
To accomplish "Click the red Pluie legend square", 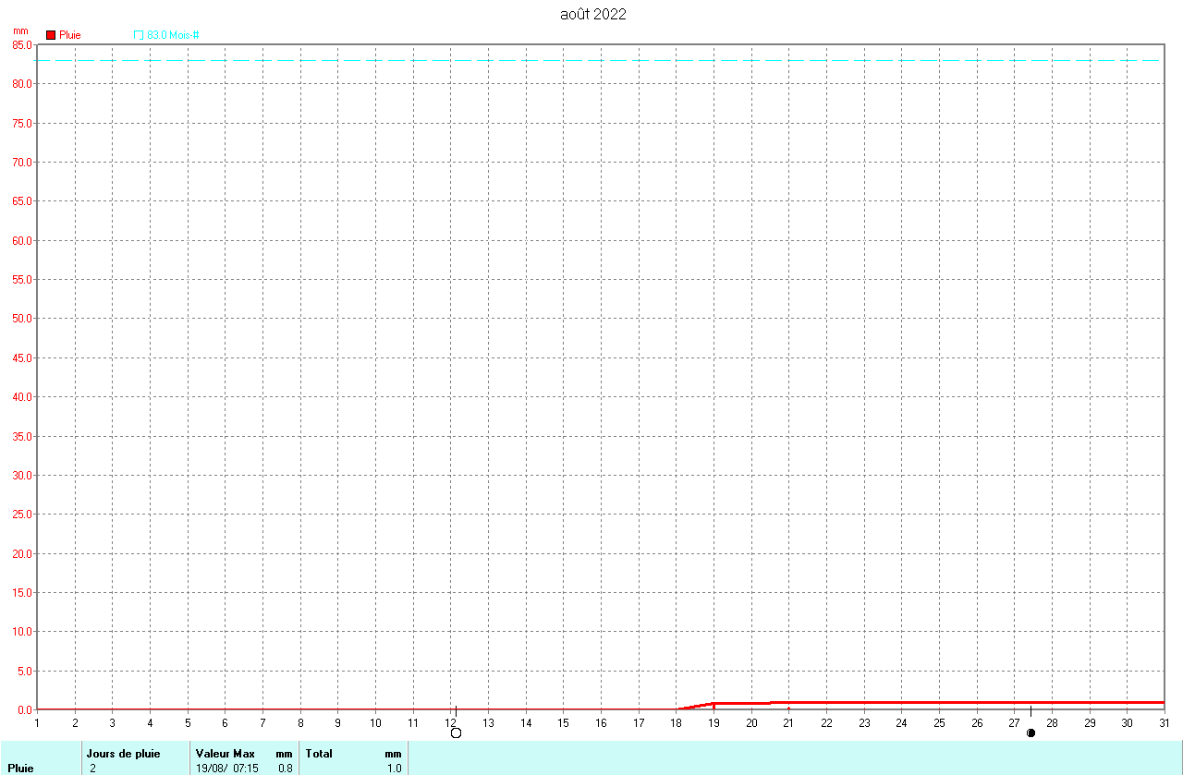I will coord(51,35).
